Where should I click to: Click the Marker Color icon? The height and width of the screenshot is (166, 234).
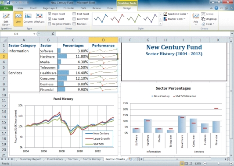click(165, 19)
